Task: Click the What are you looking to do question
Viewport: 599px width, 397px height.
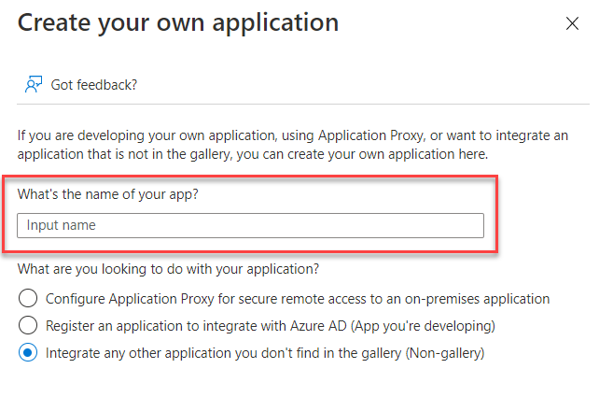Action: click(168, 270)
